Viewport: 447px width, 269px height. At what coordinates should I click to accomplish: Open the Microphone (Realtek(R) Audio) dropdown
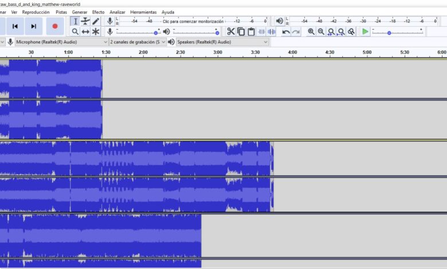click(61, 42)
